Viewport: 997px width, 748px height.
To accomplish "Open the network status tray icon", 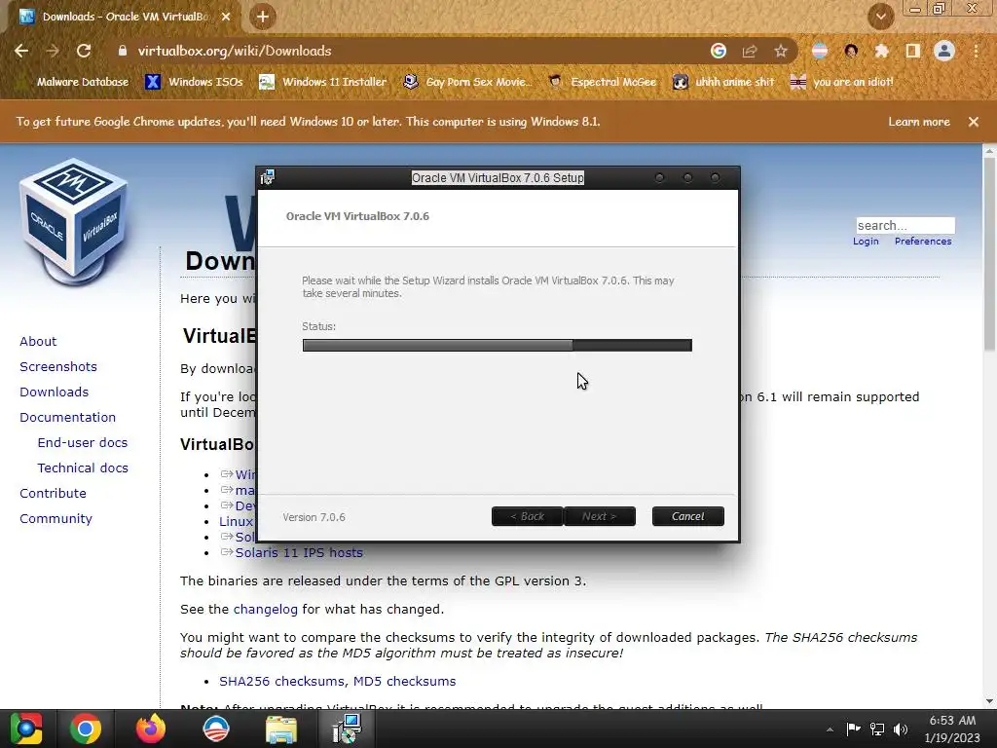I will pyautogui.click(x=877, y=729).
